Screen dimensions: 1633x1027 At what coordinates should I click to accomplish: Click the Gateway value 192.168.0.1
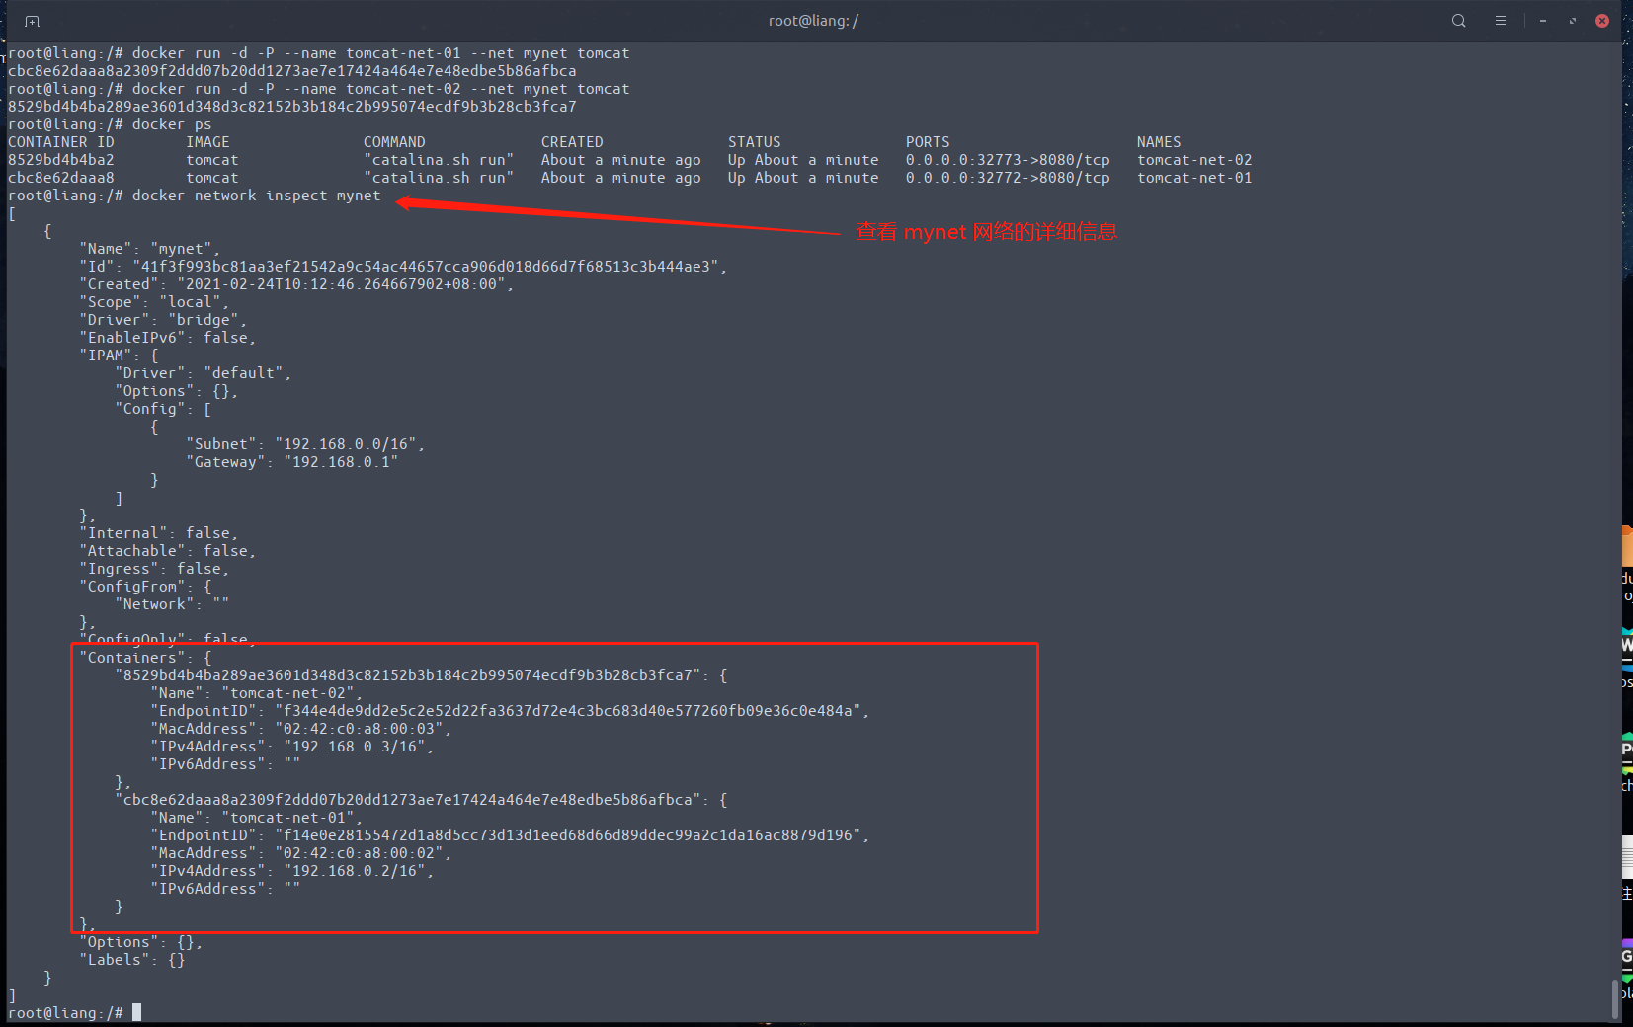(341, 462)
